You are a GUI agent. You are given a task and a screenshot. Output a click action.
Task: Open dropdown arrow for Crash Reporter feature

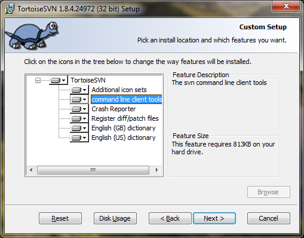[85, 109]
